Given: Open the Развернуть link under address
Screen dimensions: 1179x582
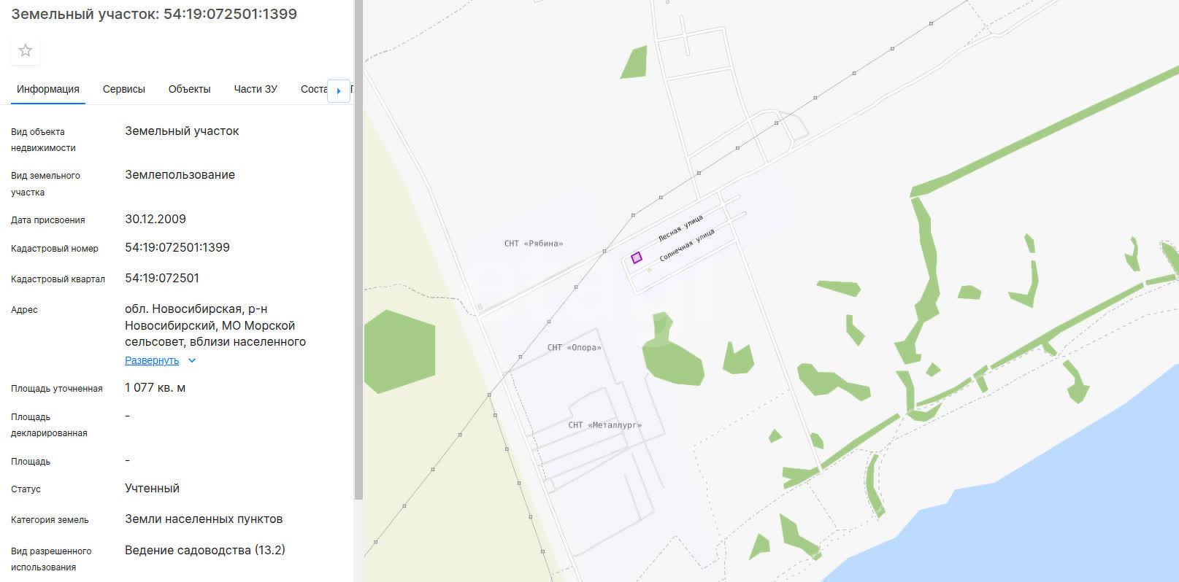Looking at the screenshot, I should [x=152, y=360].
